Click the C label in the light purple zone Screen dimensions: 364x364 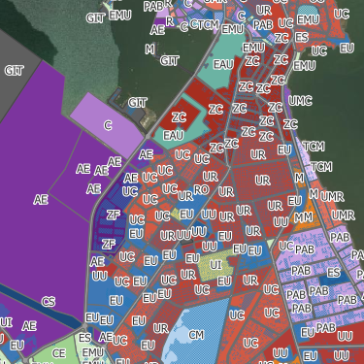(x=108, y=125)
